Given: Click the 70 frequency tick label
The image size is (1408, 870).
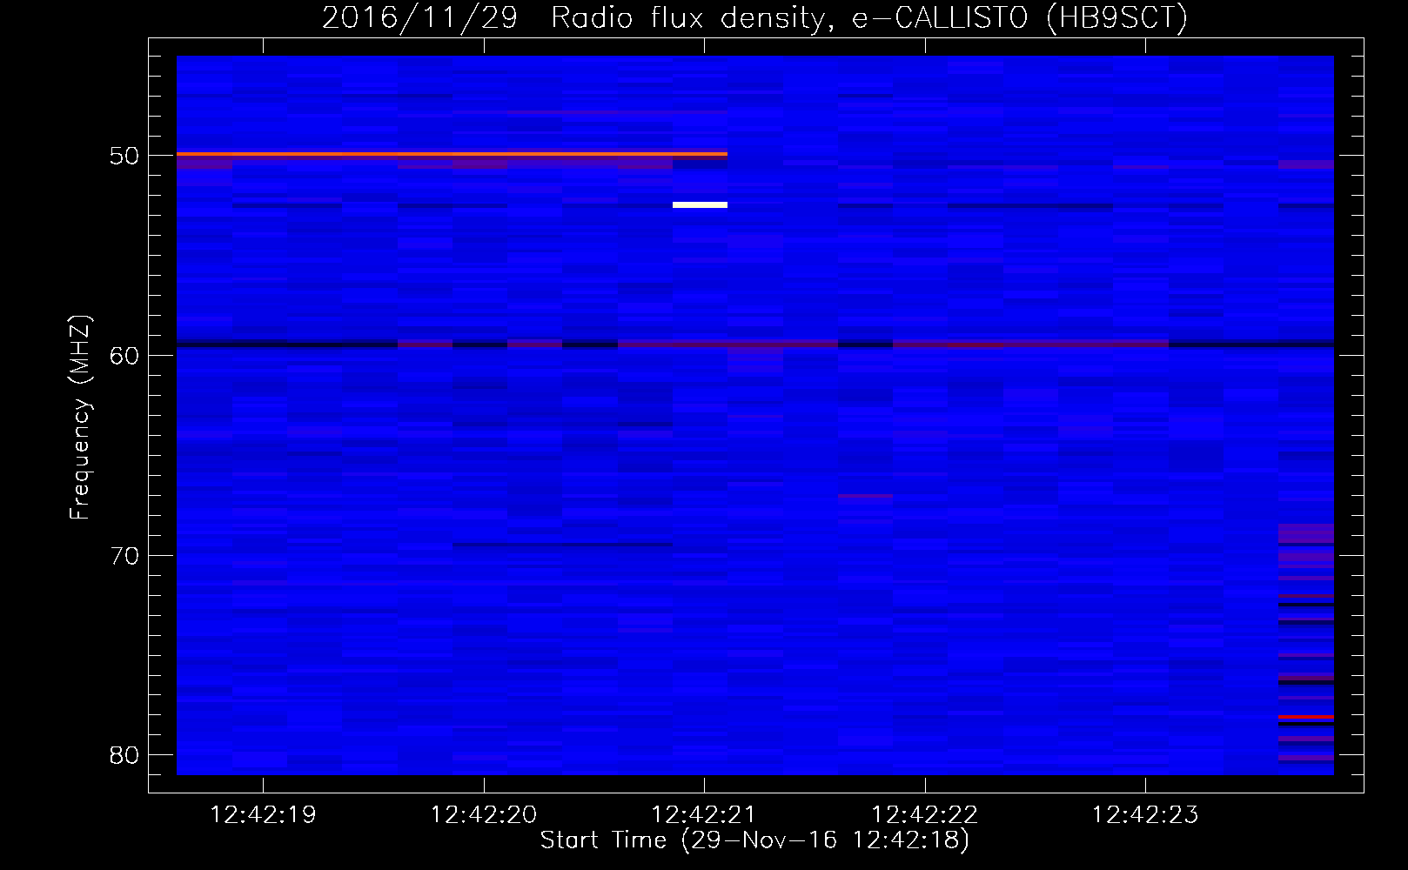Looking at the screenshot, I should [x=124, y=555].
